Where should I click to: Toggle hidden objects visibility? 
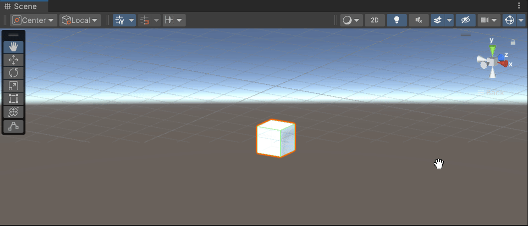click(465, 20)
